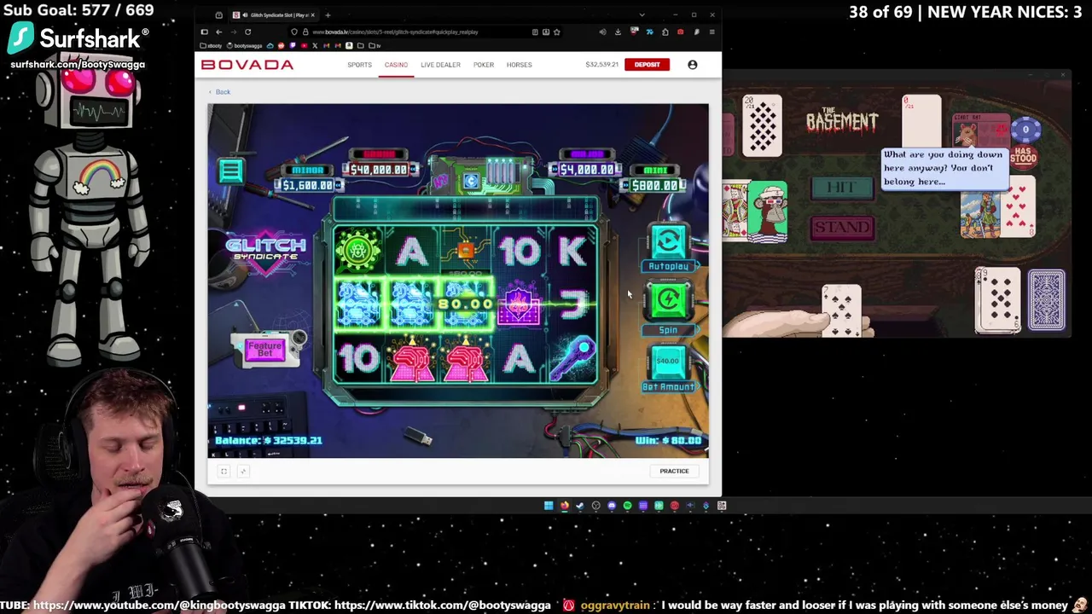Click STAND in the Basement game
This screenshot has height=614, width=1092.
pos(842,227)
